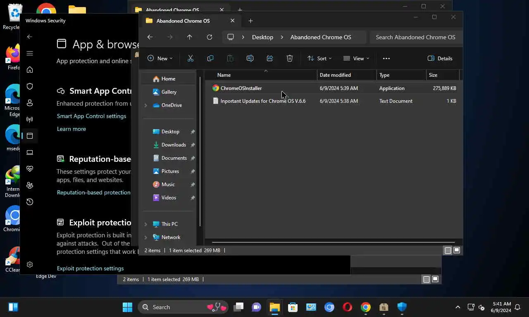Click Abandoned Chrome OS breadcrumb segment
This screenshot has height=317, width=529.
point(321,37)
